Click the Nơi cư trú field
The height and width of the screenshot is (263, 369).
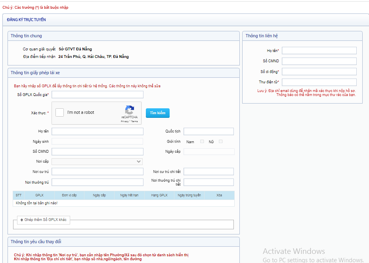pyautogui.click(x=98, y=172)
